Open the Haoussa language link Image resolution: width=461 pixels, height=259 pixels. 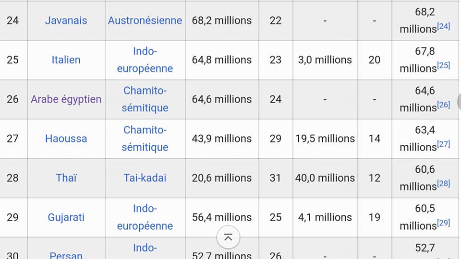point(66,139)
